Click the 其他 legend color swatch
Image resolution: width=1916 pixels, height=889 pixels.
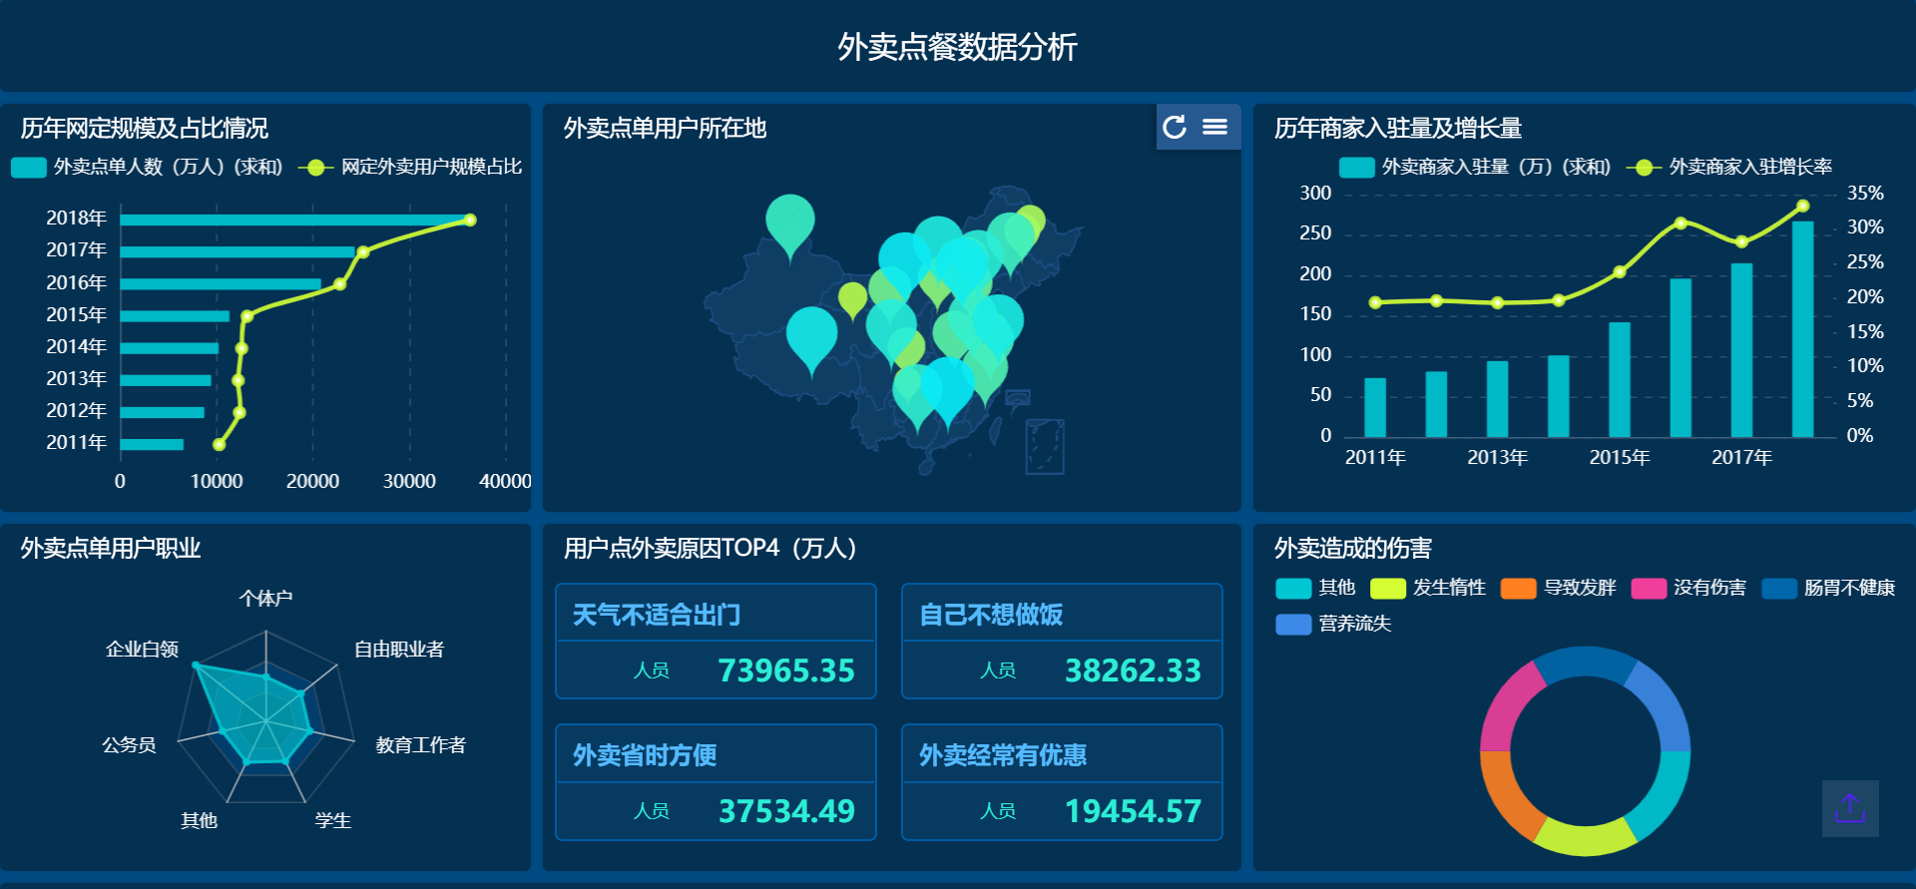click(1293, 588)
